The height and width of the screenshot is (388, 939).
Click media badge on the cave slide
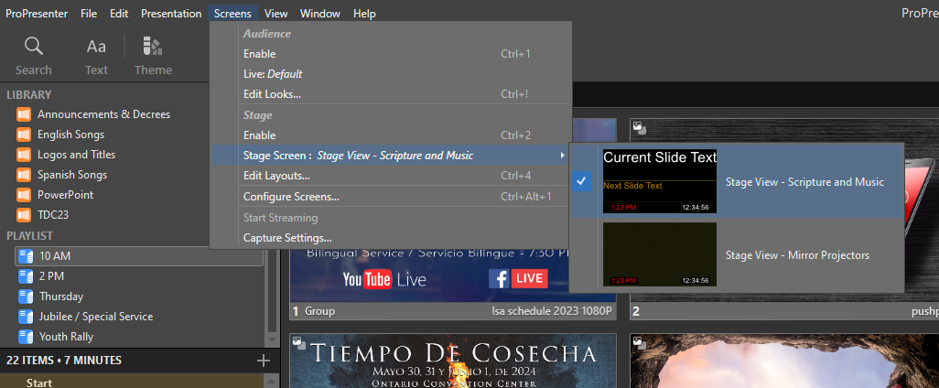pos(640,343)
